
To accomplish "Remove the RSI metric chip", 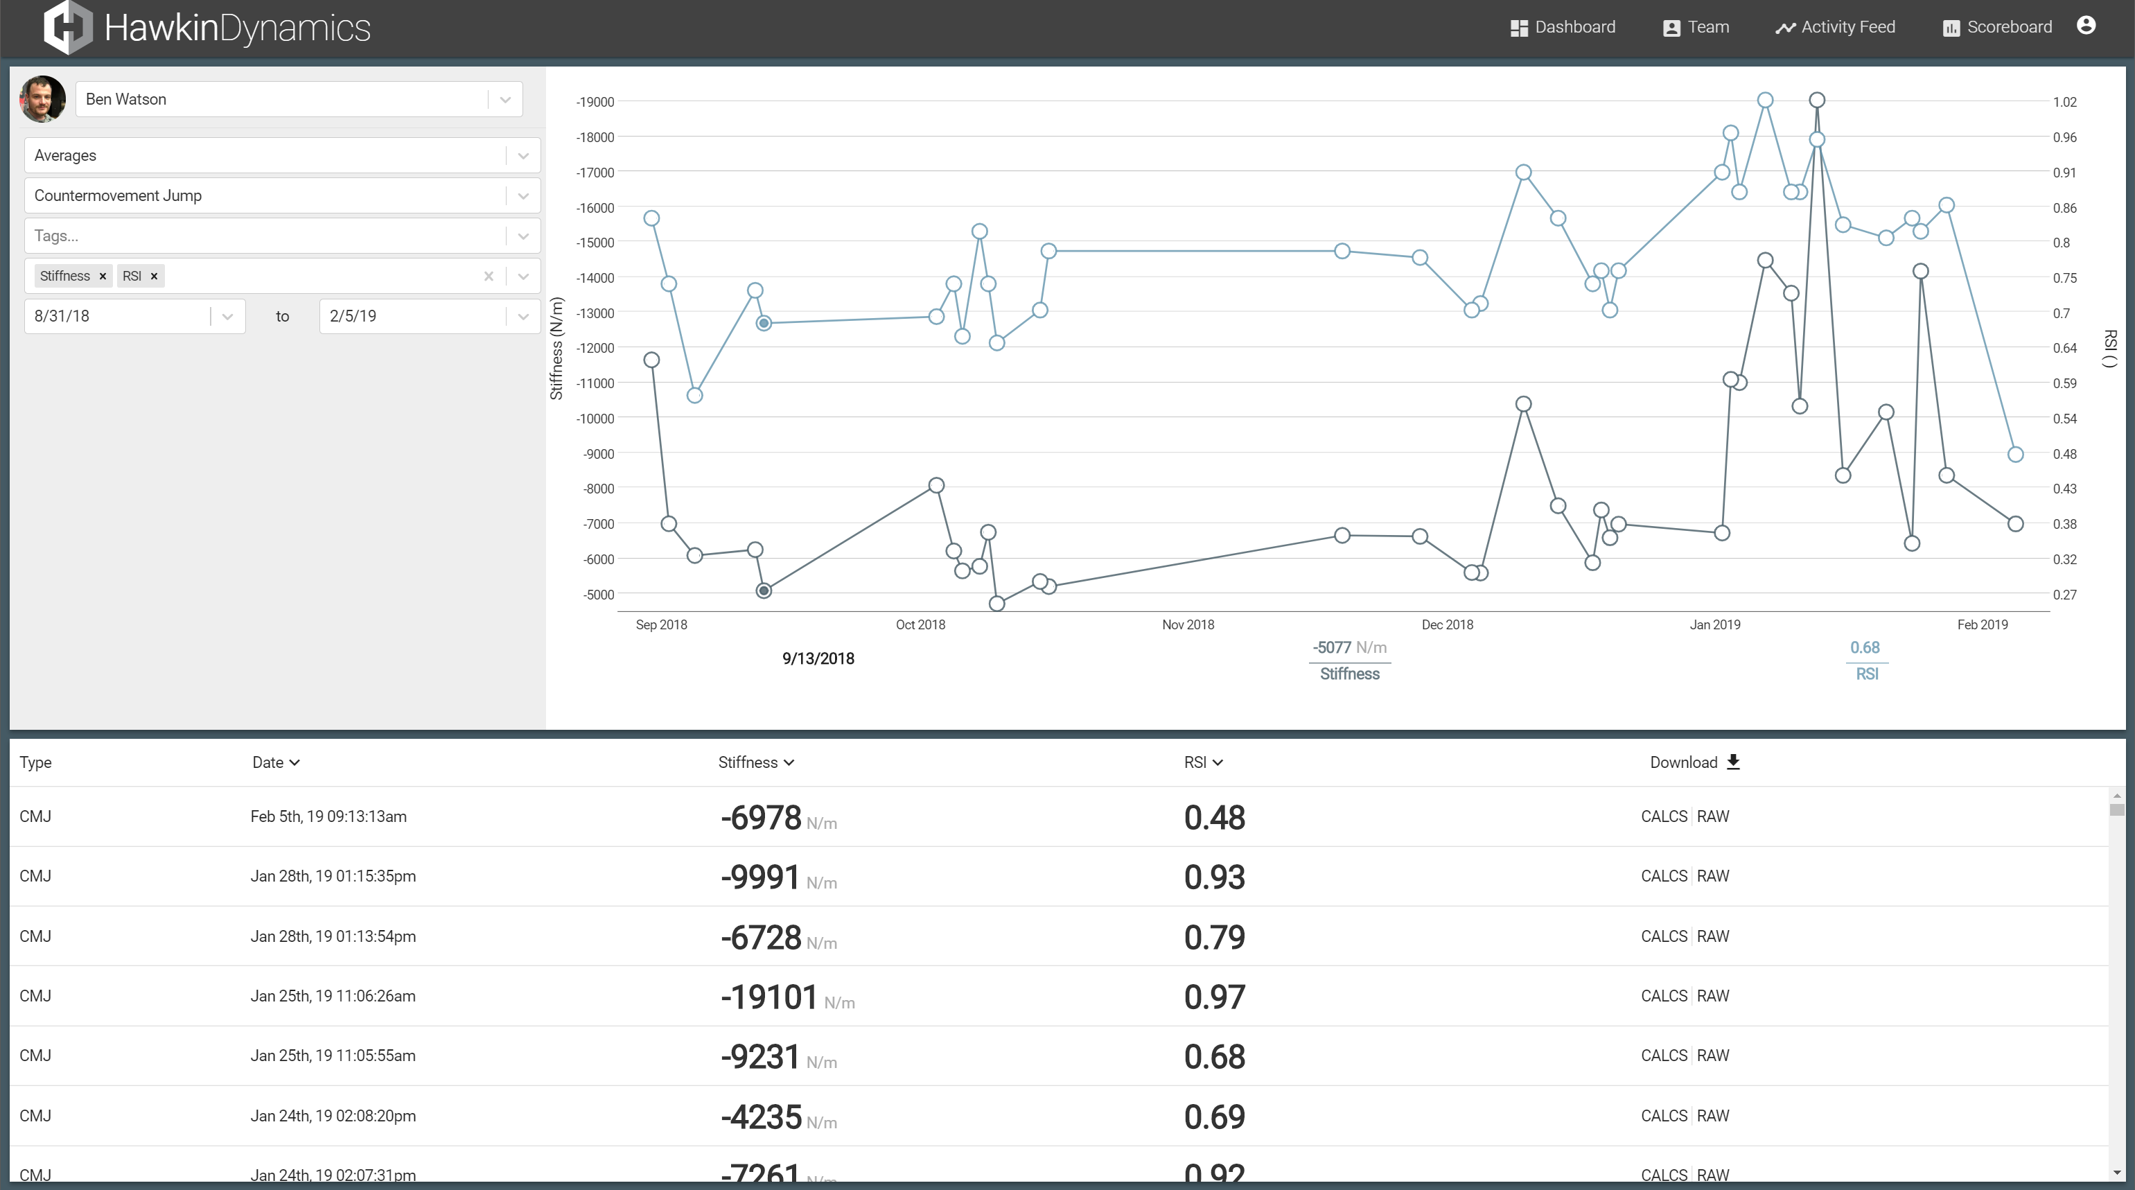I will 154,276.
